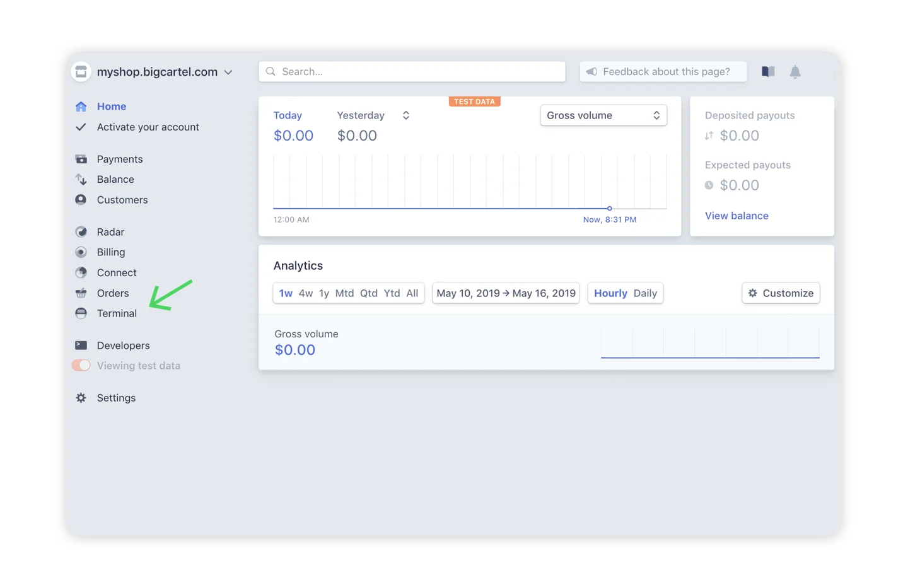Click the clock icon next to Expected payouts
Image resolution: width=908 pixels, height=575 pixels.
[x=709, y=185]
